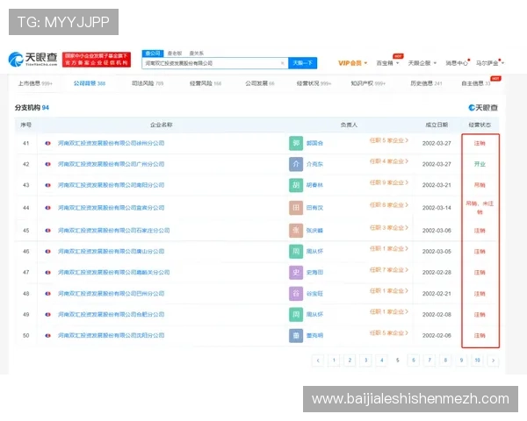Click the company logo icon in row 49
Viewport: 527px width, 421px height.
(47, 315)
